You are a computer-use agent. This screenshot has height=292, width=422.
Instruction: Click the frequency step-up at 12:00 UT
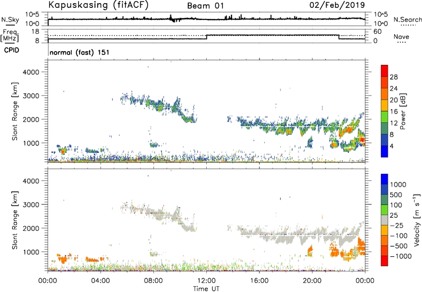(206, 37)
